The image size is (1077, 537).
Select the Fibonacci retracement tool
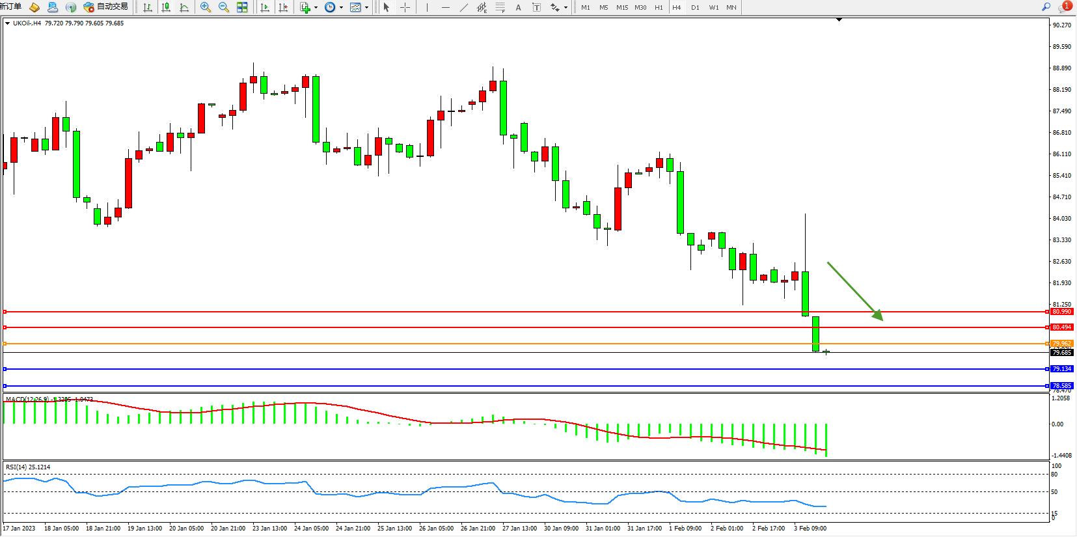tap(500, 7)
